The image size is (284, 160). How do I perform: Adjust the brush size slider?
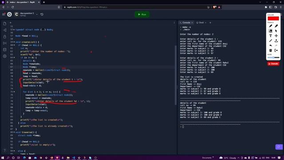[273, 57]
